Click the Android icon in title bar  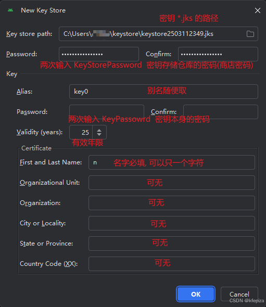10,10
